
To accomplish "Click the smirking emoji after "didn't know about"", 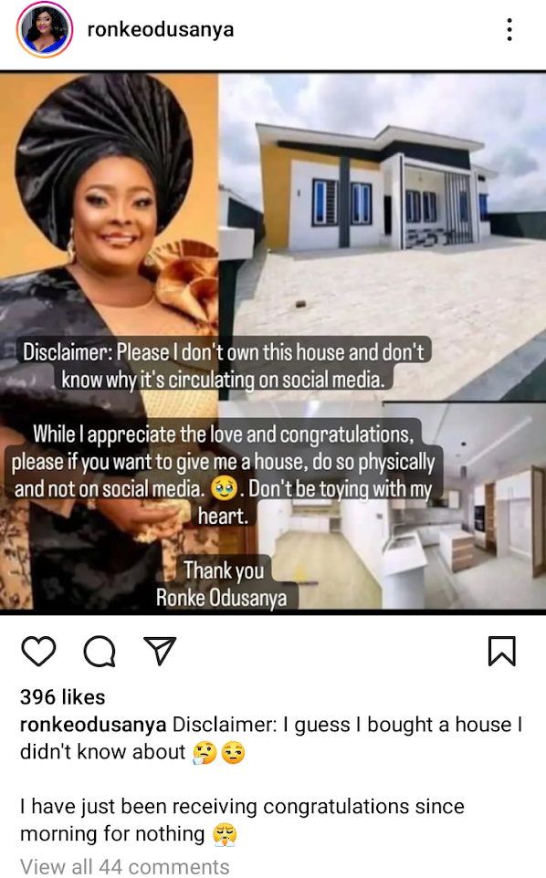I will coord(233,753).
